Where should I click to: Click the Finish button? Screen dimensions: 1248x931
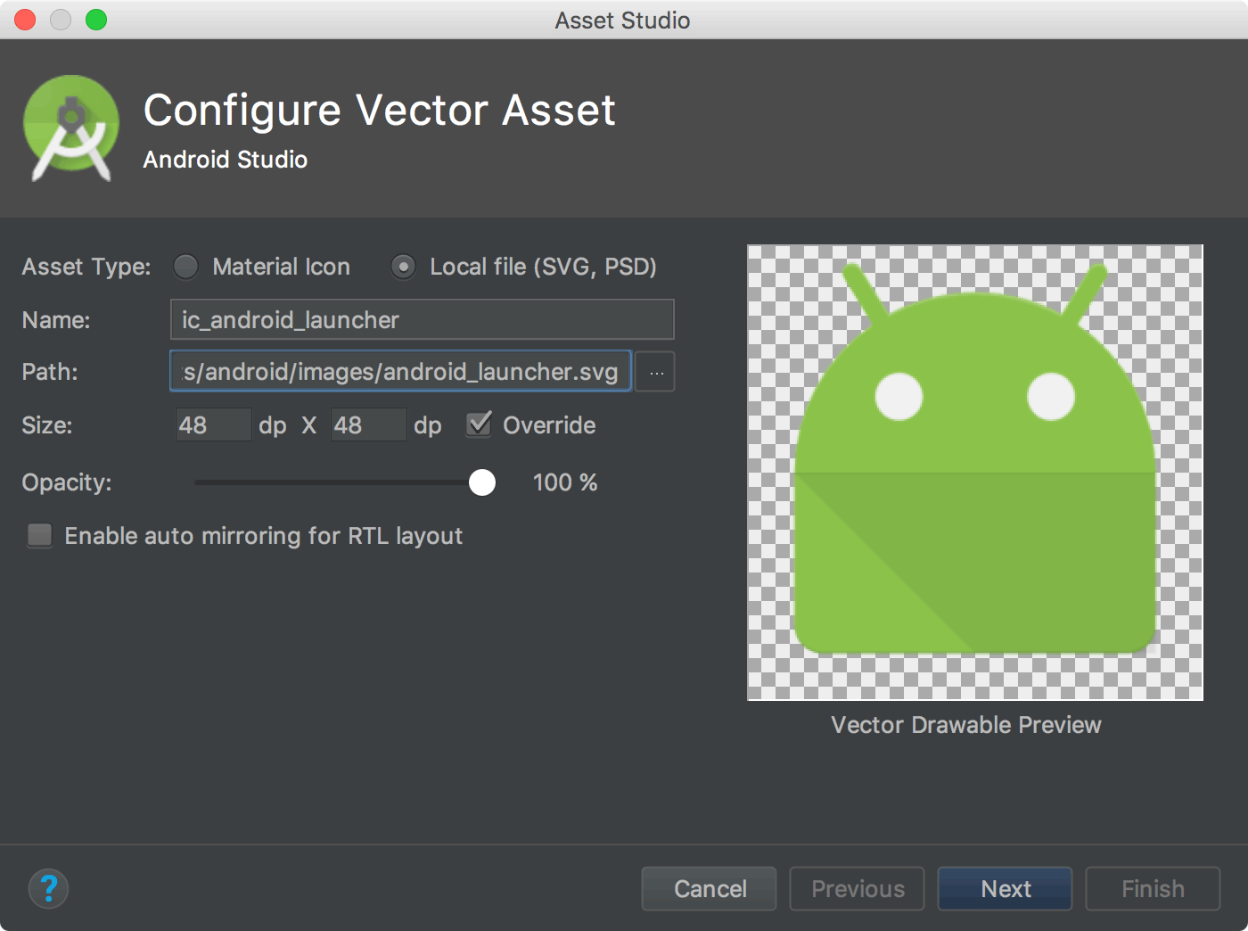coord(1152,888)
